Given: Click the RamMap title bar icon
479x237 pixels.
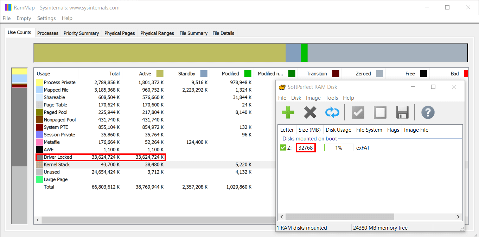Looking at the screenshot, I should (8, 7).
